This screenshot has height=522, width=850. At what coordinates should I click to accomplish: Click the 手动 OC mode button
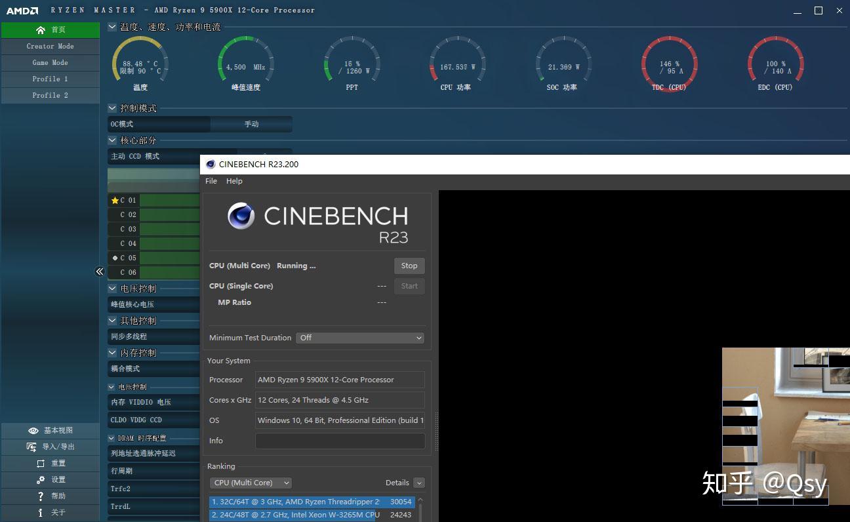[251, 124]
